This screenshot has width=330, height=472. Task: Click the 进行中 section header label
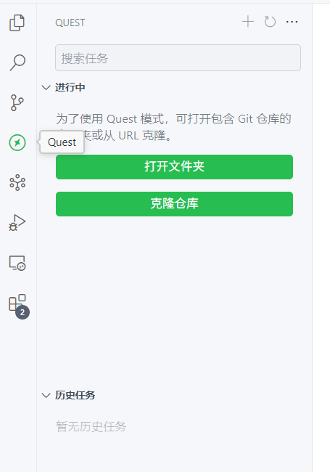(70, 87)
